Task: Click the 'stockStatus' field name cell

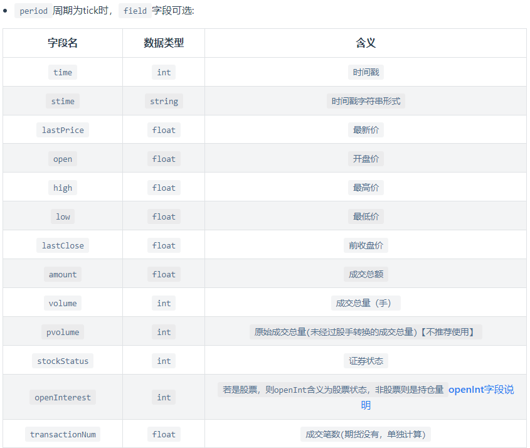Action: point(63,361)
